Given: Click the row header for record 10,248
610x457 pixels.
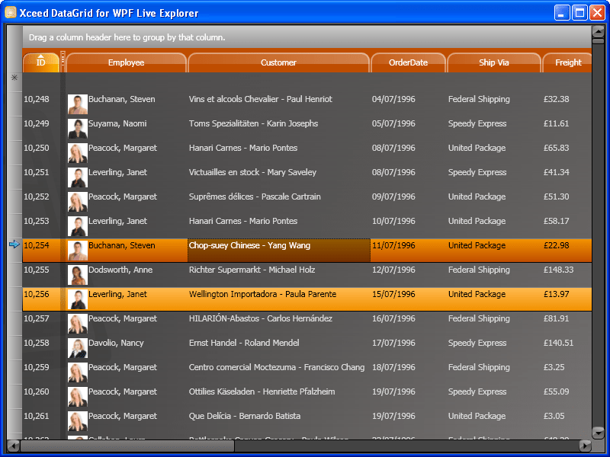Looking at the screenshot, I should pos(13,99).
